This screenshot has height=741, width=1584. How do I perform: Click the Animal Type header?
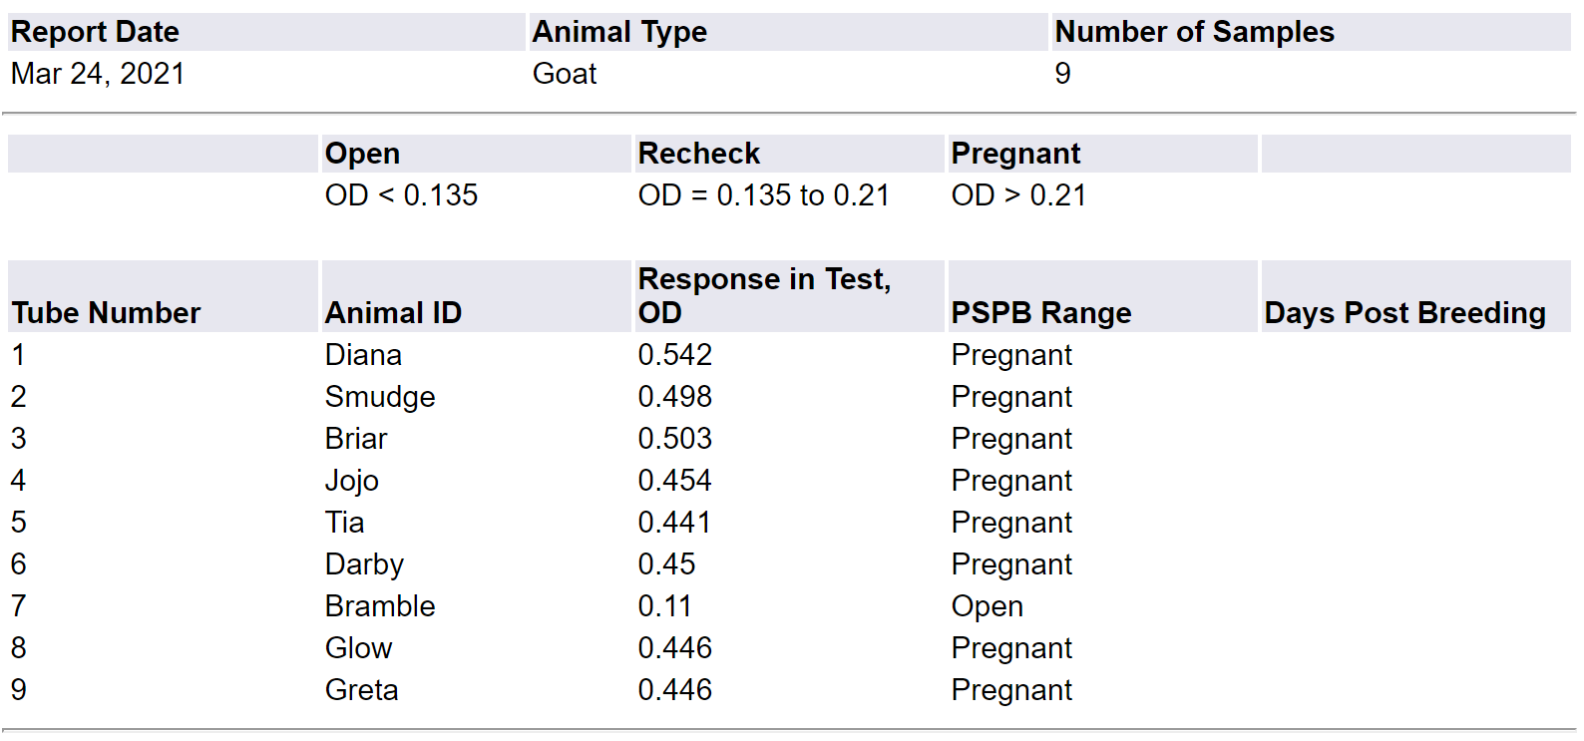pos(619,32)
